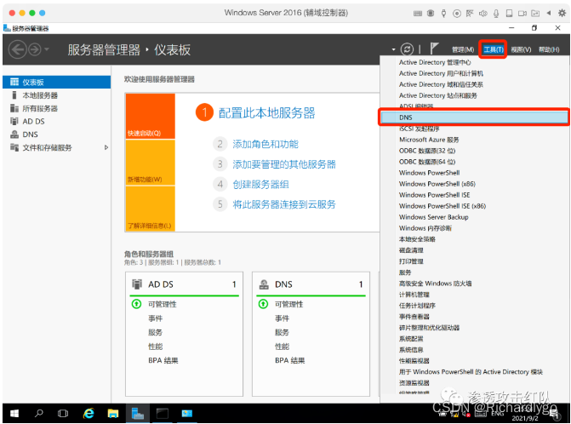Open 事件 in the AD DS tile
The height and width of the screenshot is (424, 571).
(156, 318)
